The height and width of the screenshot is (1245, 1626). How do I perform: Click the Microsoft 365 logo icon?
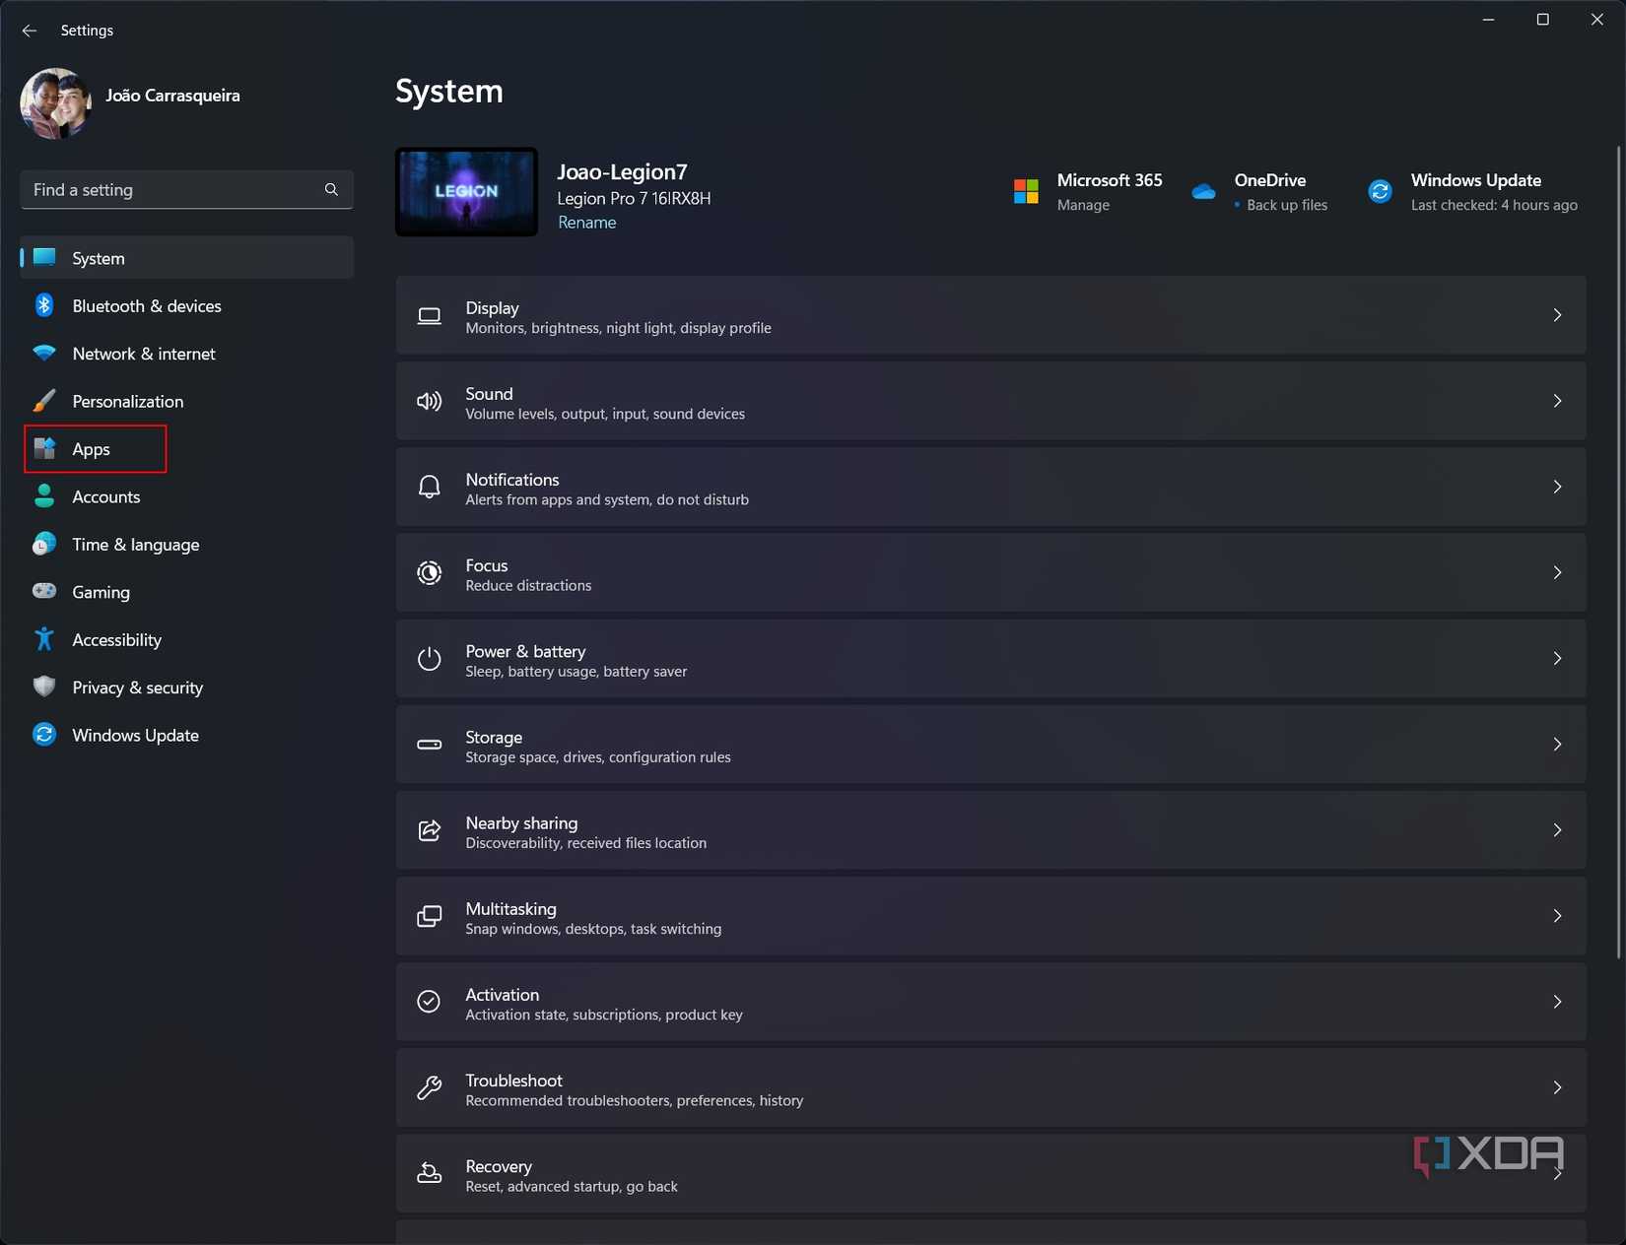coord(1026,191)
